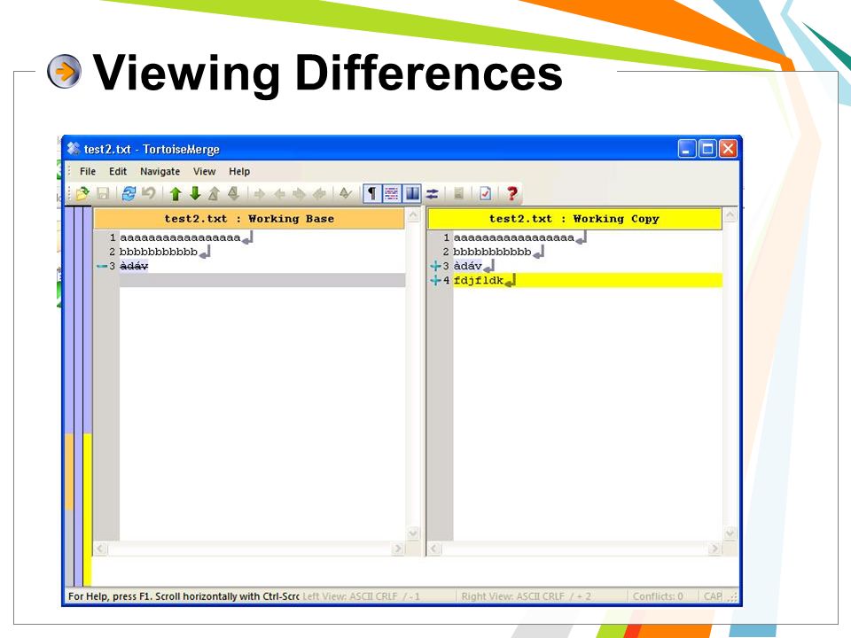Viewport: 851px width, 638px height.
Task: Click status bar 'Right View: ASCII CRLF' entry
Action: [527, 596]
